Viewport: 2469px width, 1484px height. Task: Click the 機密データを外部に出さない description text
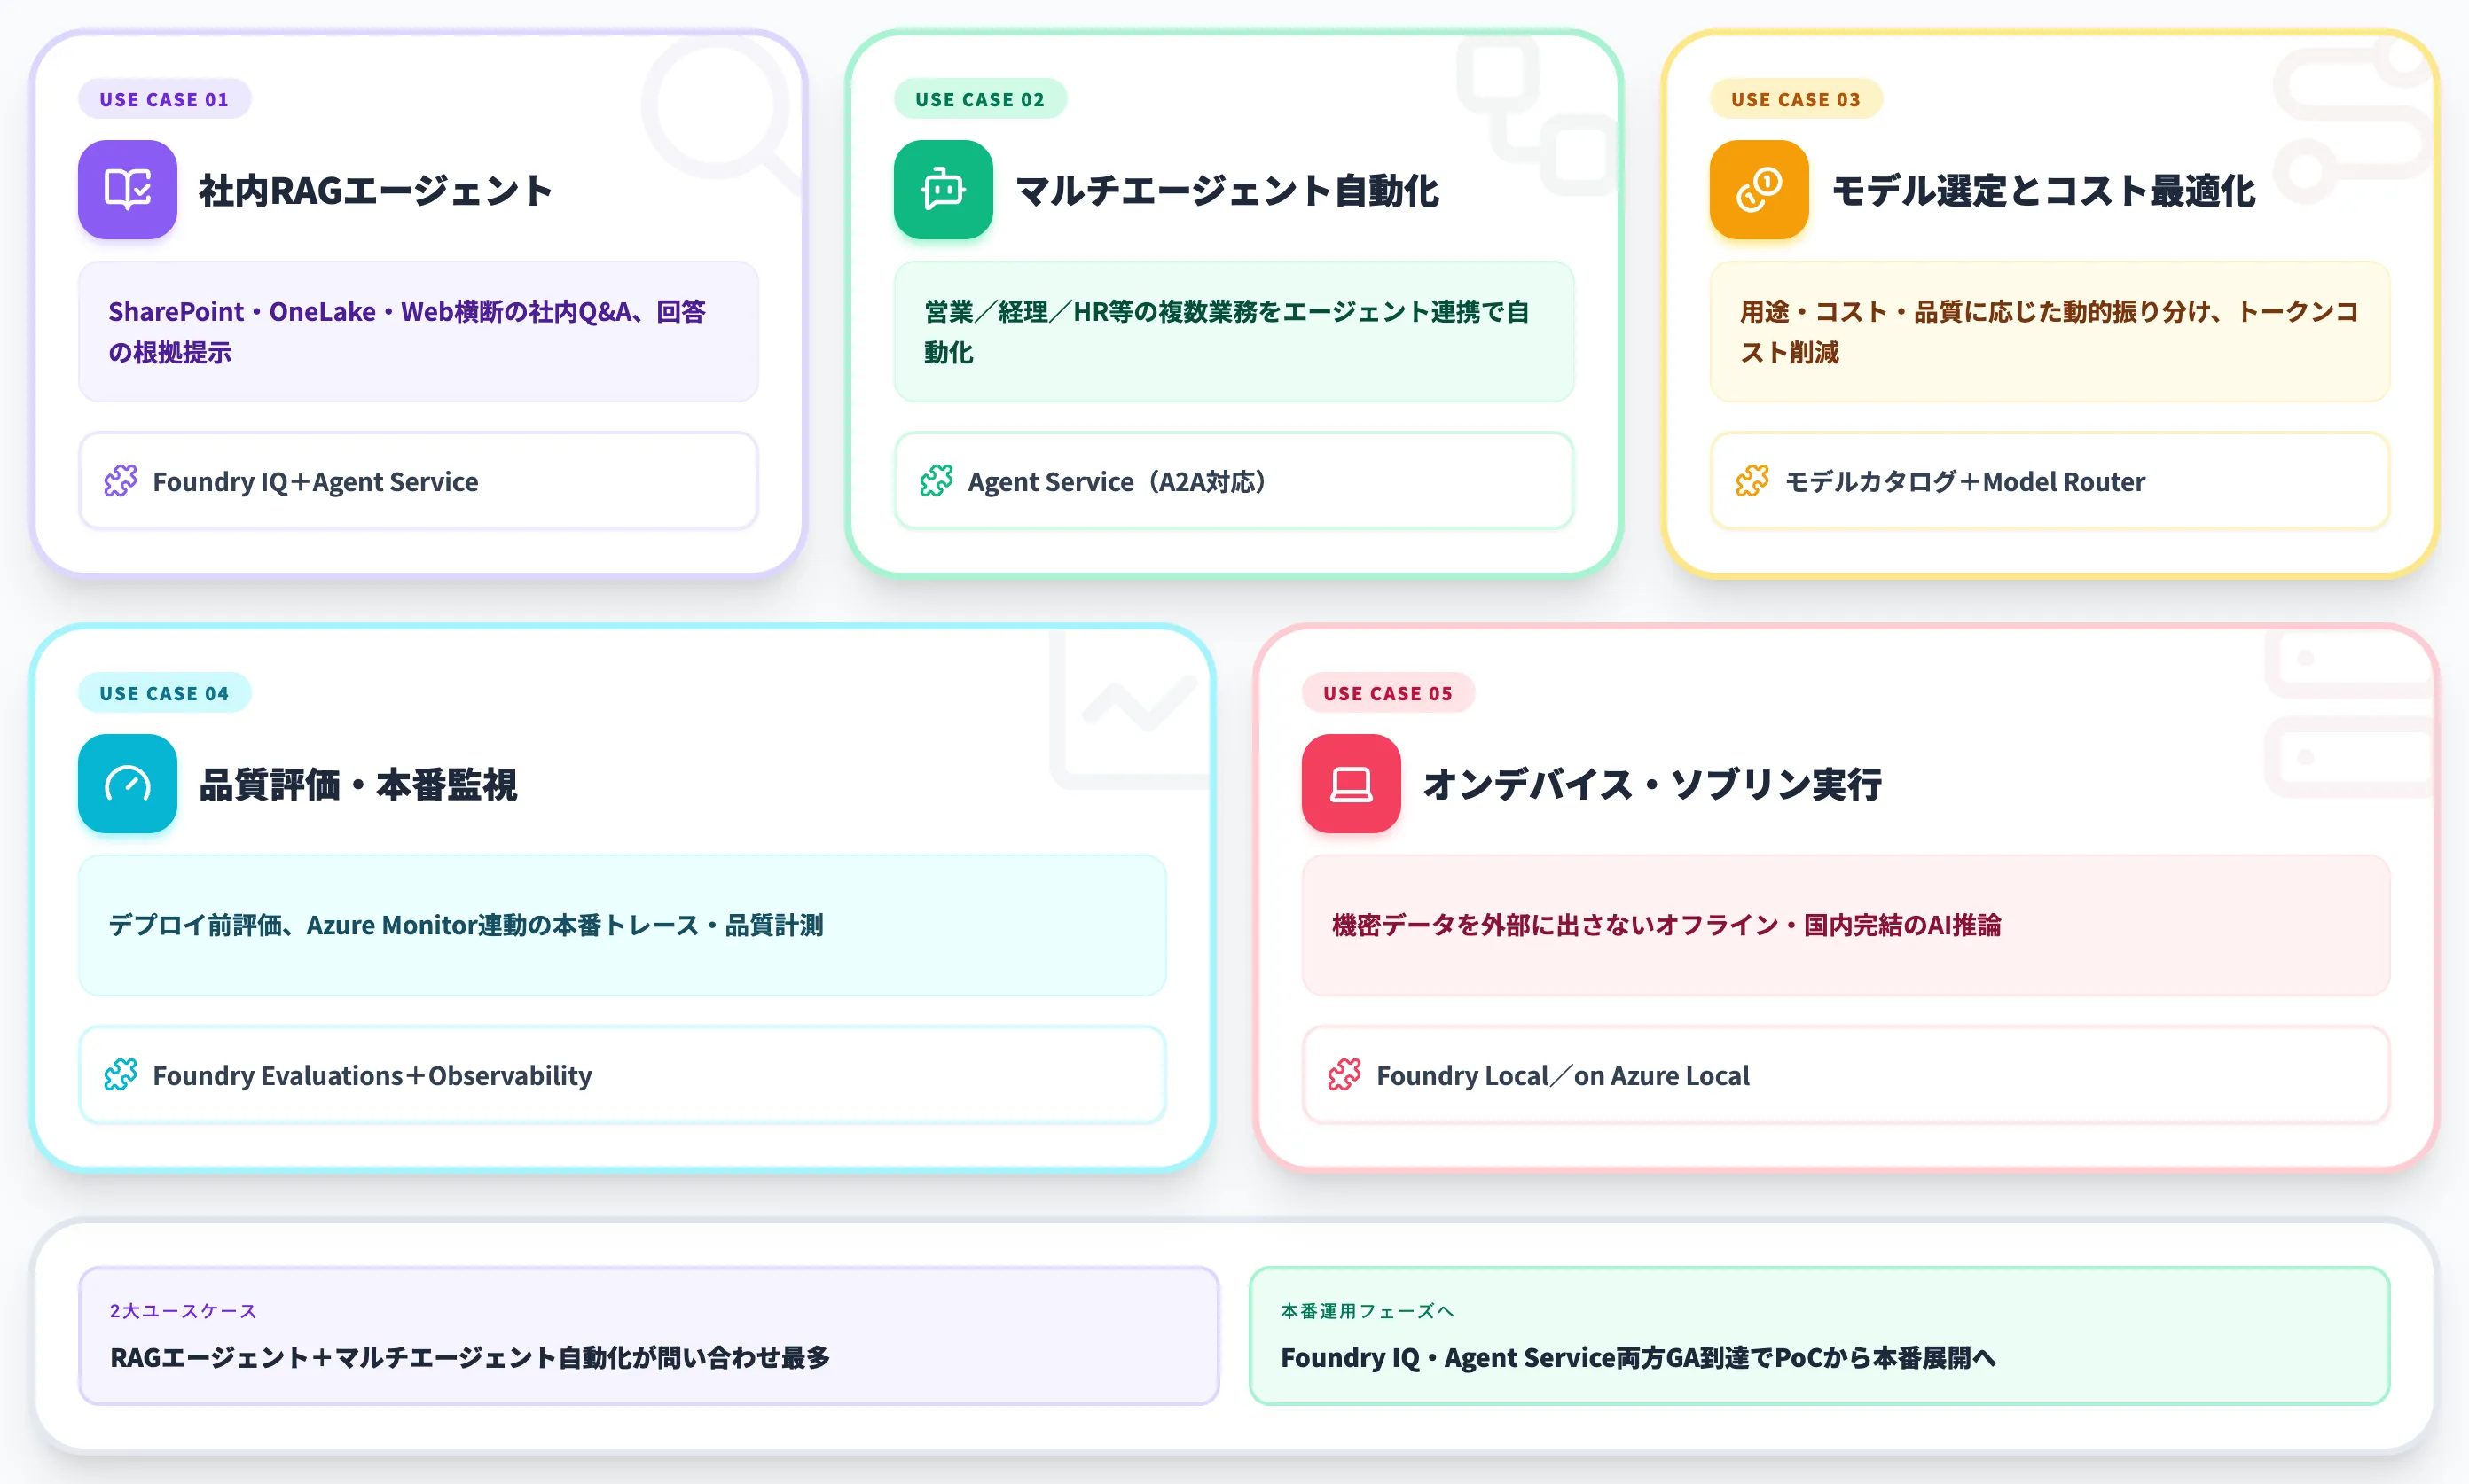1666,925
